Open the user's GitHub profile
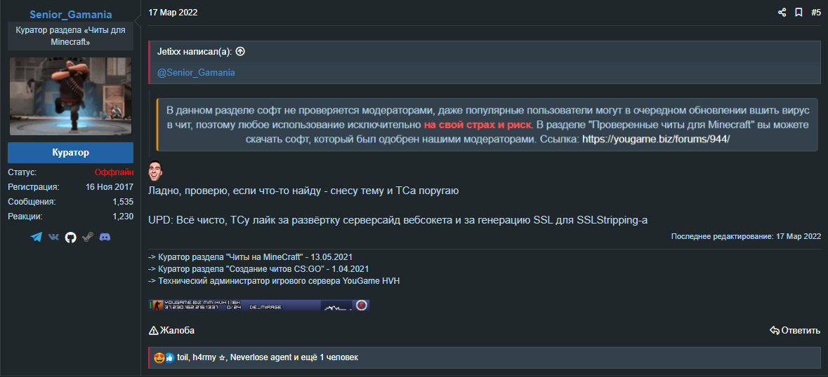Viewport: 828px width, 377px height. click(x=70, y=238)
